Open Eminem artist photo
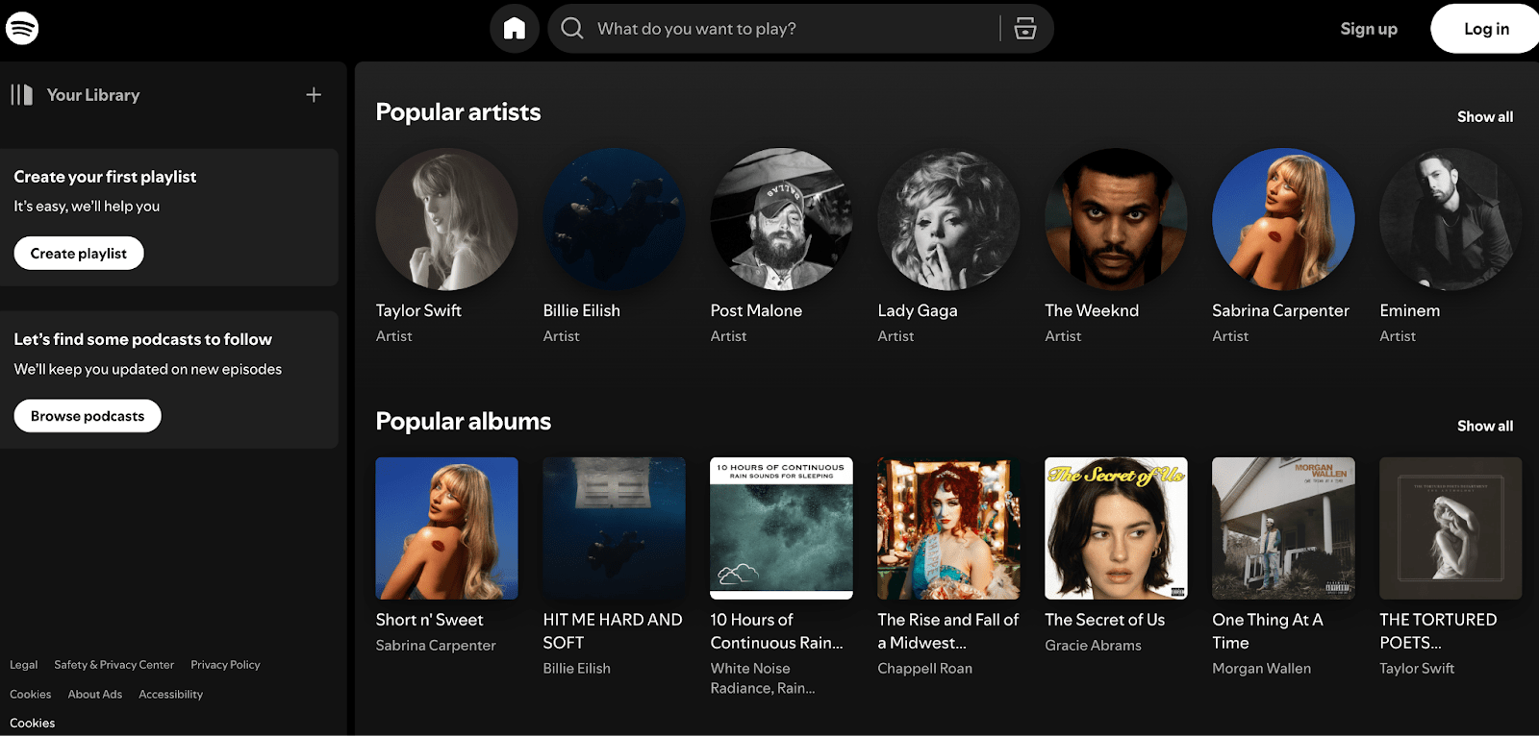1539x736 pixels. [x=1451, y=219]
